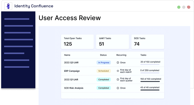Select the last sidebar menu item
Viewport: 194px width, 105px height.
pyautogui.click(x=17, y=67)
